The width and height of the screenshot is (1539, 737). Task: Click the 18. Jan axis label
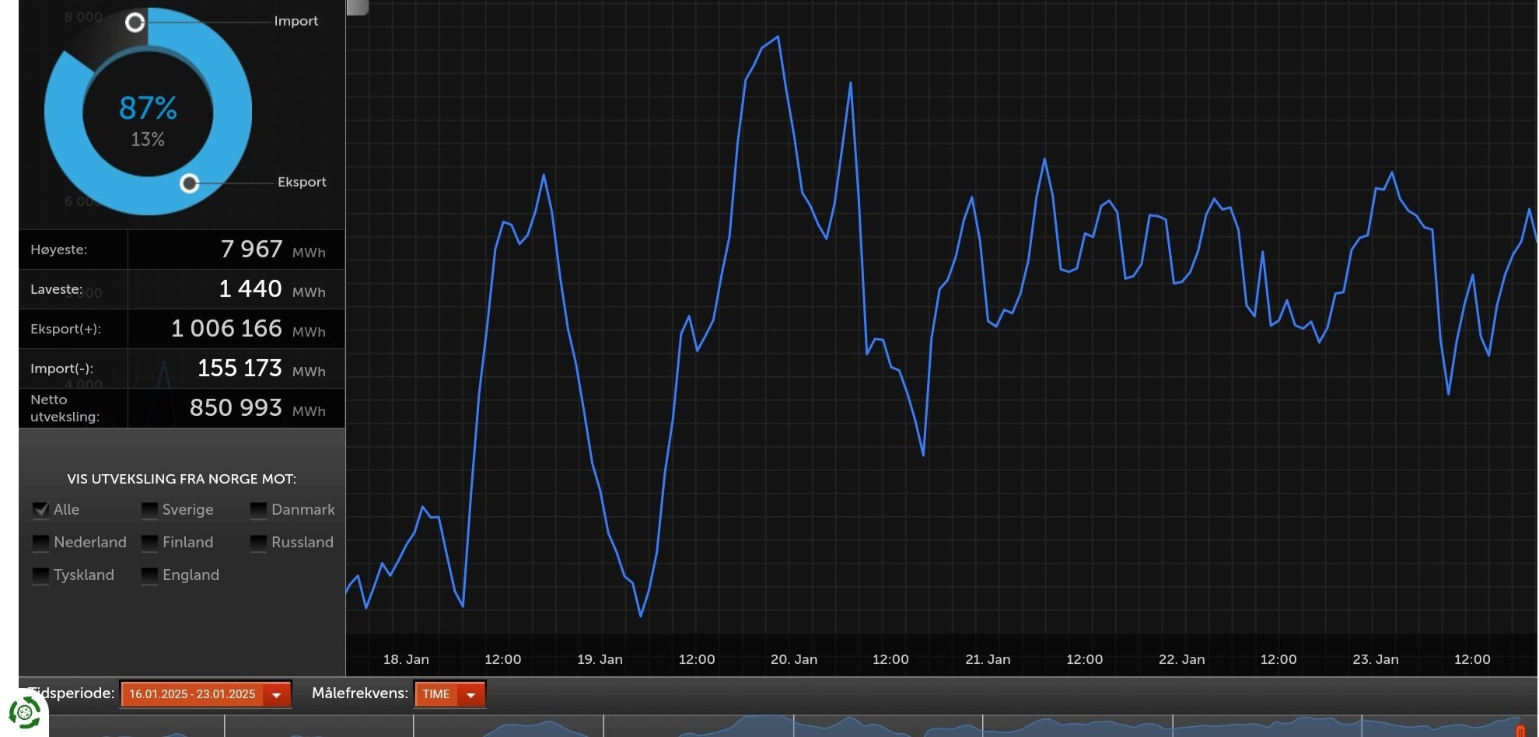point(406,659)
